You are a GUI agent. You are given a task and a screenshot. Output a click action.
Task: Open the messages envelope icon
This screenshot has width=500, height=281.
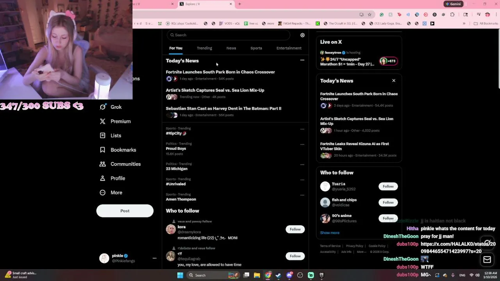487,260
